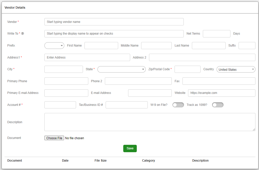259x170 pixels.
Task: Click the File Size column header
Action: point(101,160)
